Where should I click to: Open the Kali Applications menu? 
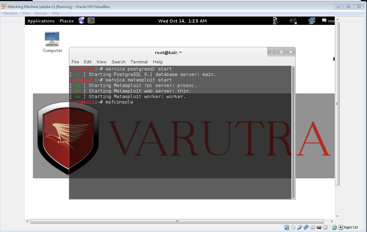pos(41,21)
